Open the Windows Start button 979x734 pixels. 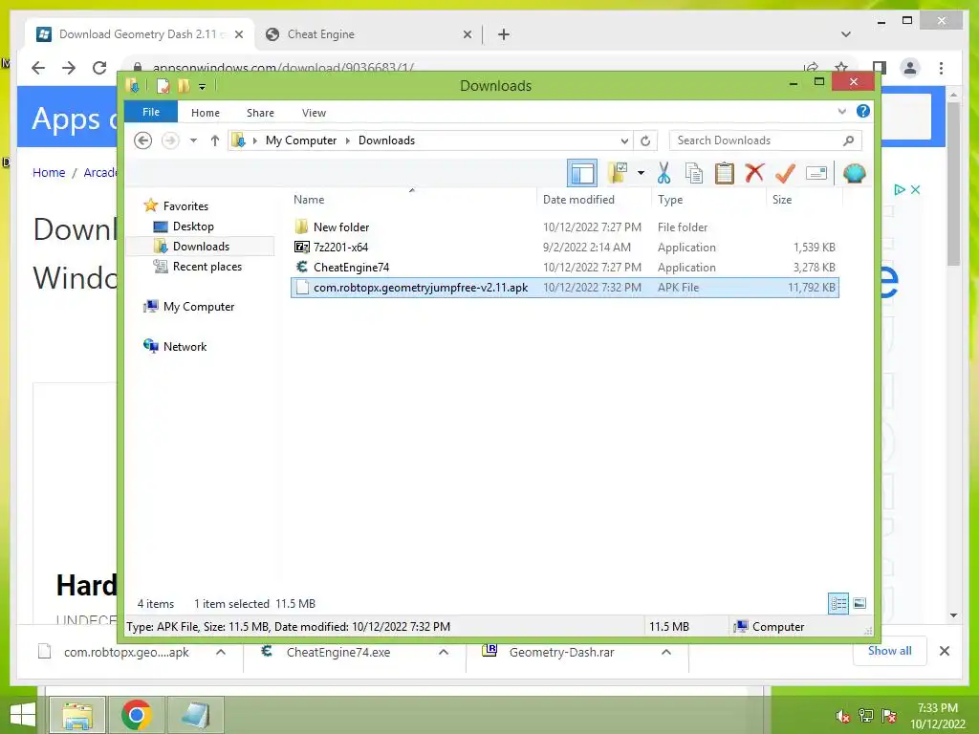[x=23, y=715]
